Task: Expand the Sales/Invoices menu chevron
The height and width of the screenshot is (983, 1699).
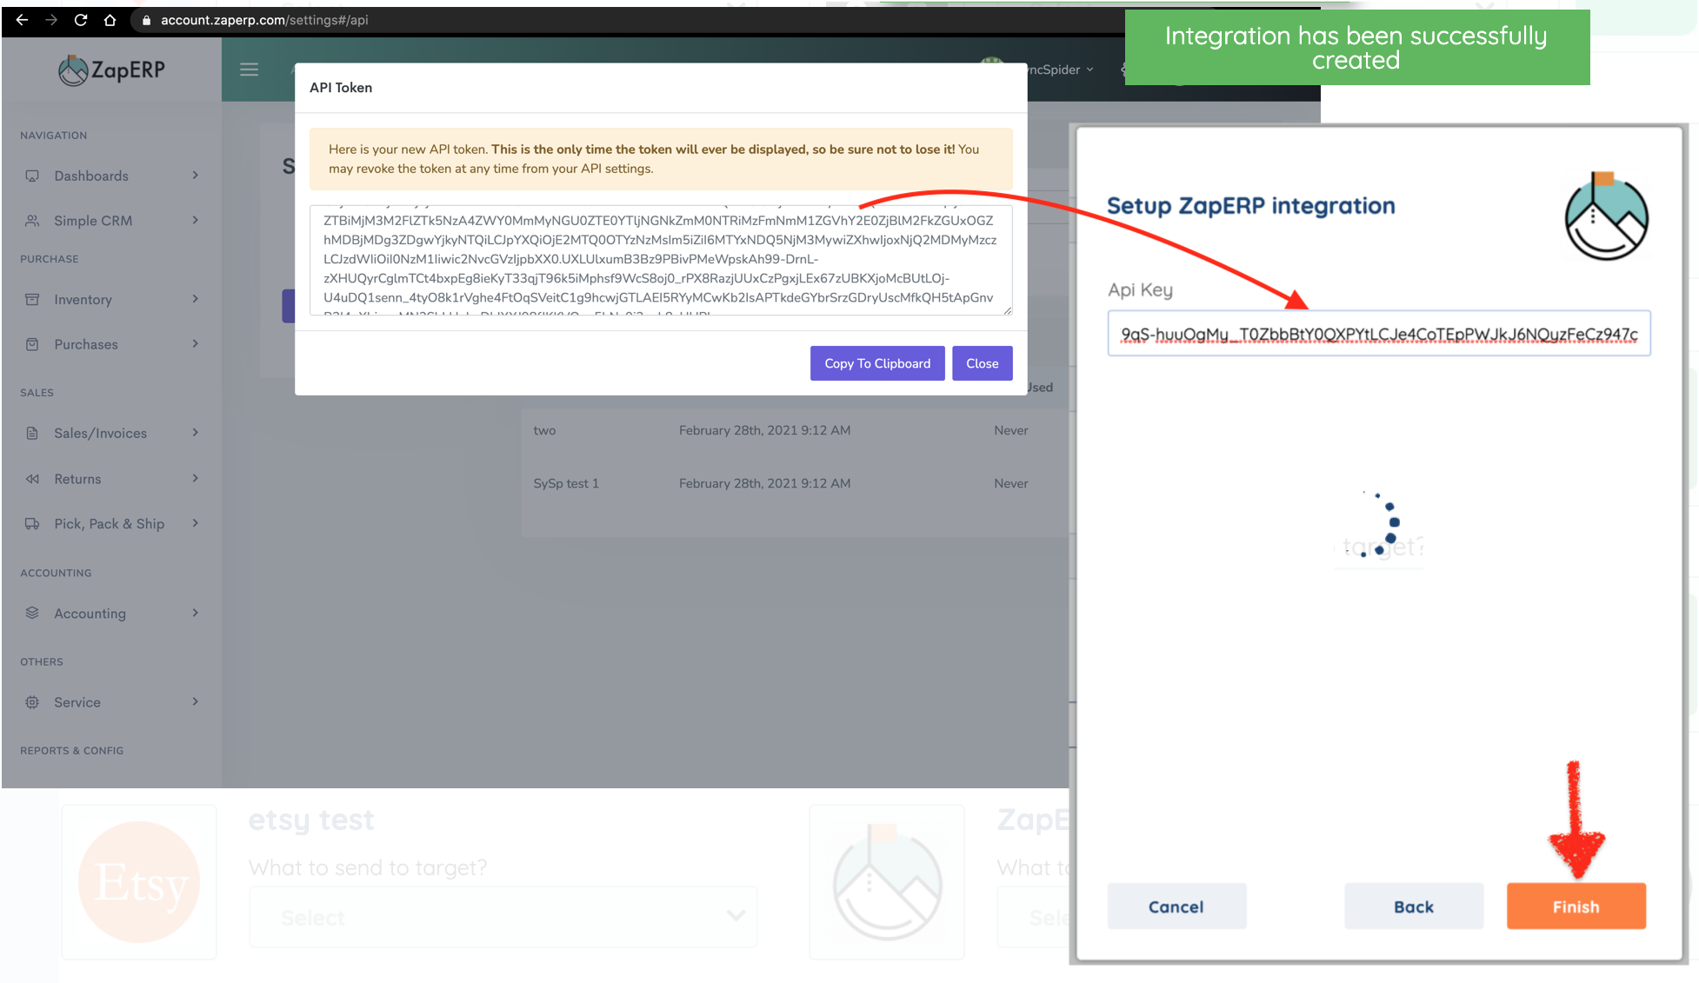Action: pyautogui.click(x=196, y=433)
